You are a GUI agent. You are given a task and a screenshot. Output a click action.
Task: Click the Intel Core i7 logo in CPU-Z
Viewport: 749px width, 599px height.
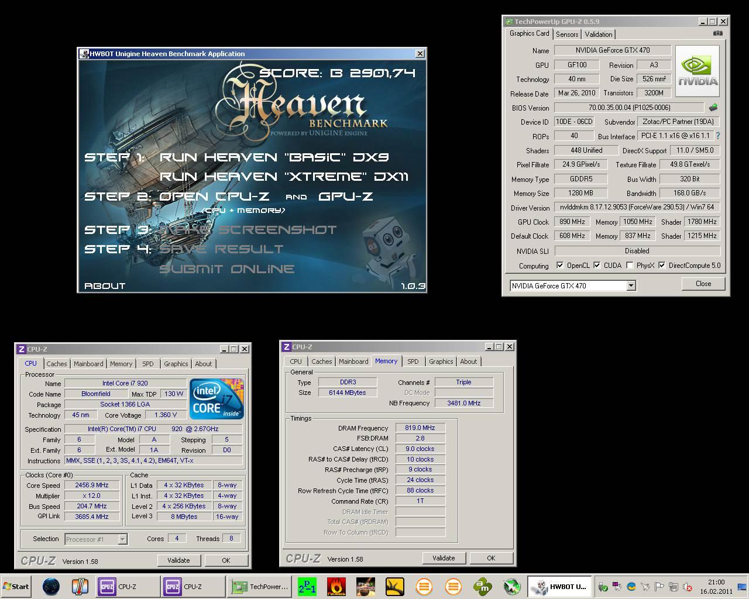(217, 399)
